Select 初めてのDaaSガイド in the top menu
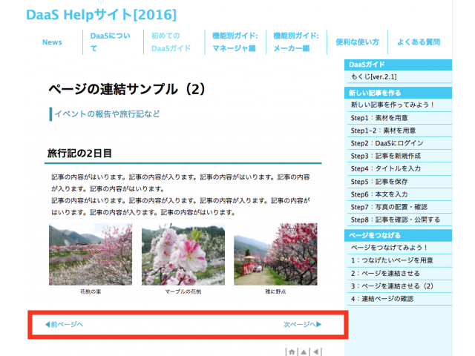Screen dimensions: 475x356 [x=171, y=42]
